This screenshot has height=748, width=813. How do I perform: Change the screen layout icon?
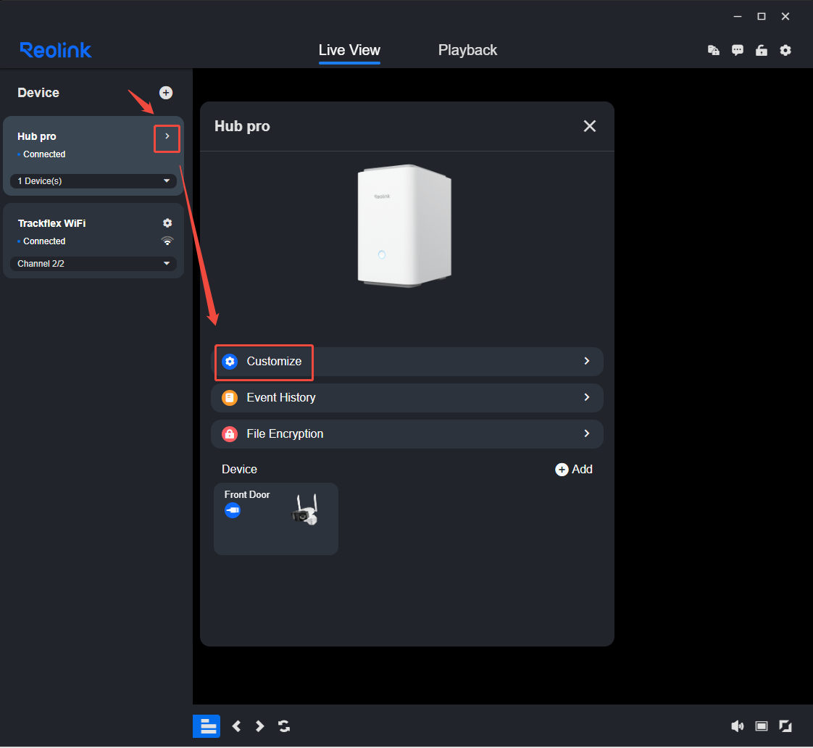tap(761, 726)
